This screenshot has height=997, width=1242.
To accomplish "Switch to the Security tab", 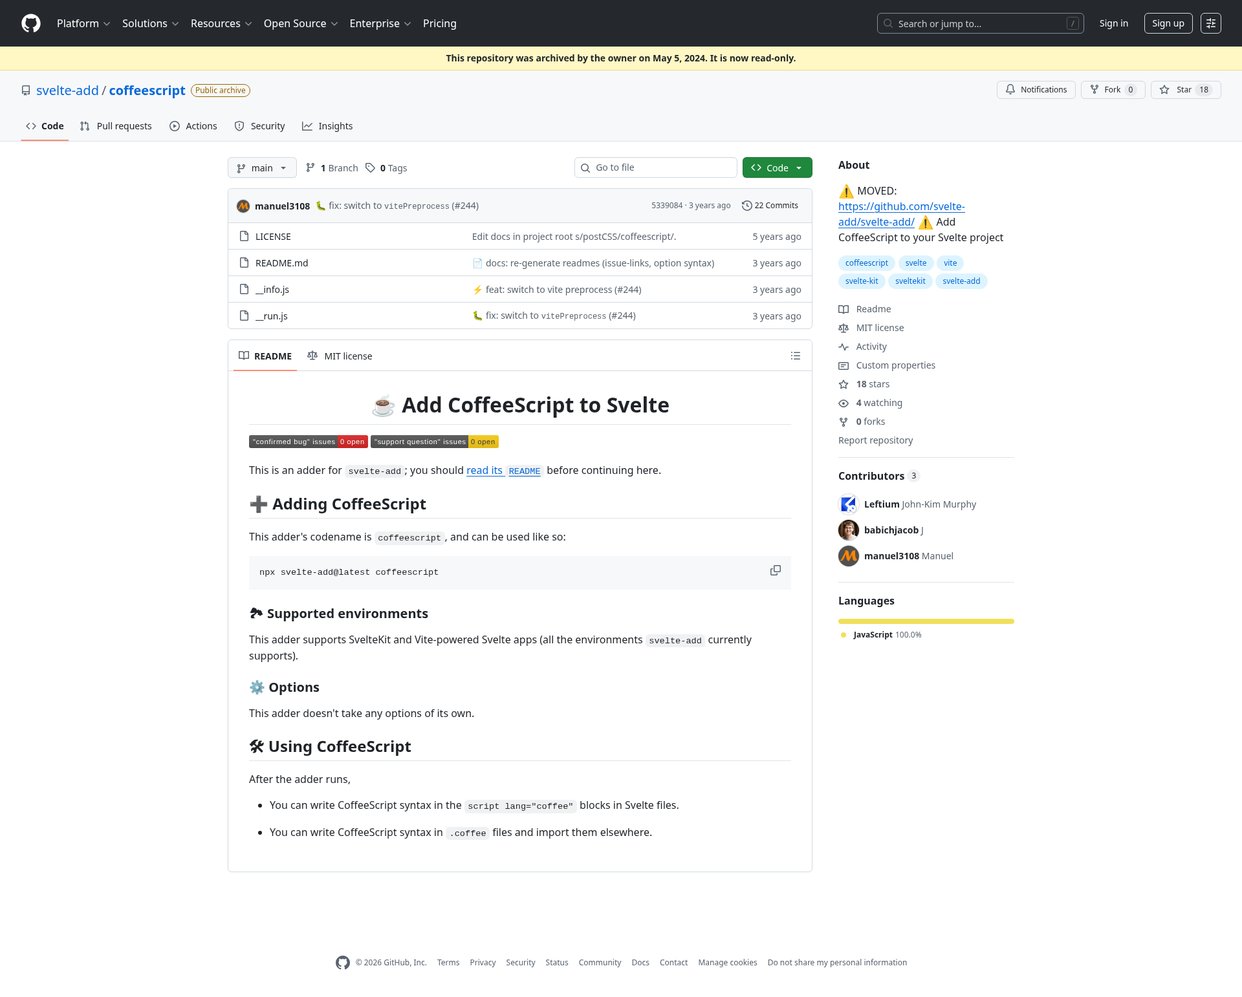I will (259, 126).
